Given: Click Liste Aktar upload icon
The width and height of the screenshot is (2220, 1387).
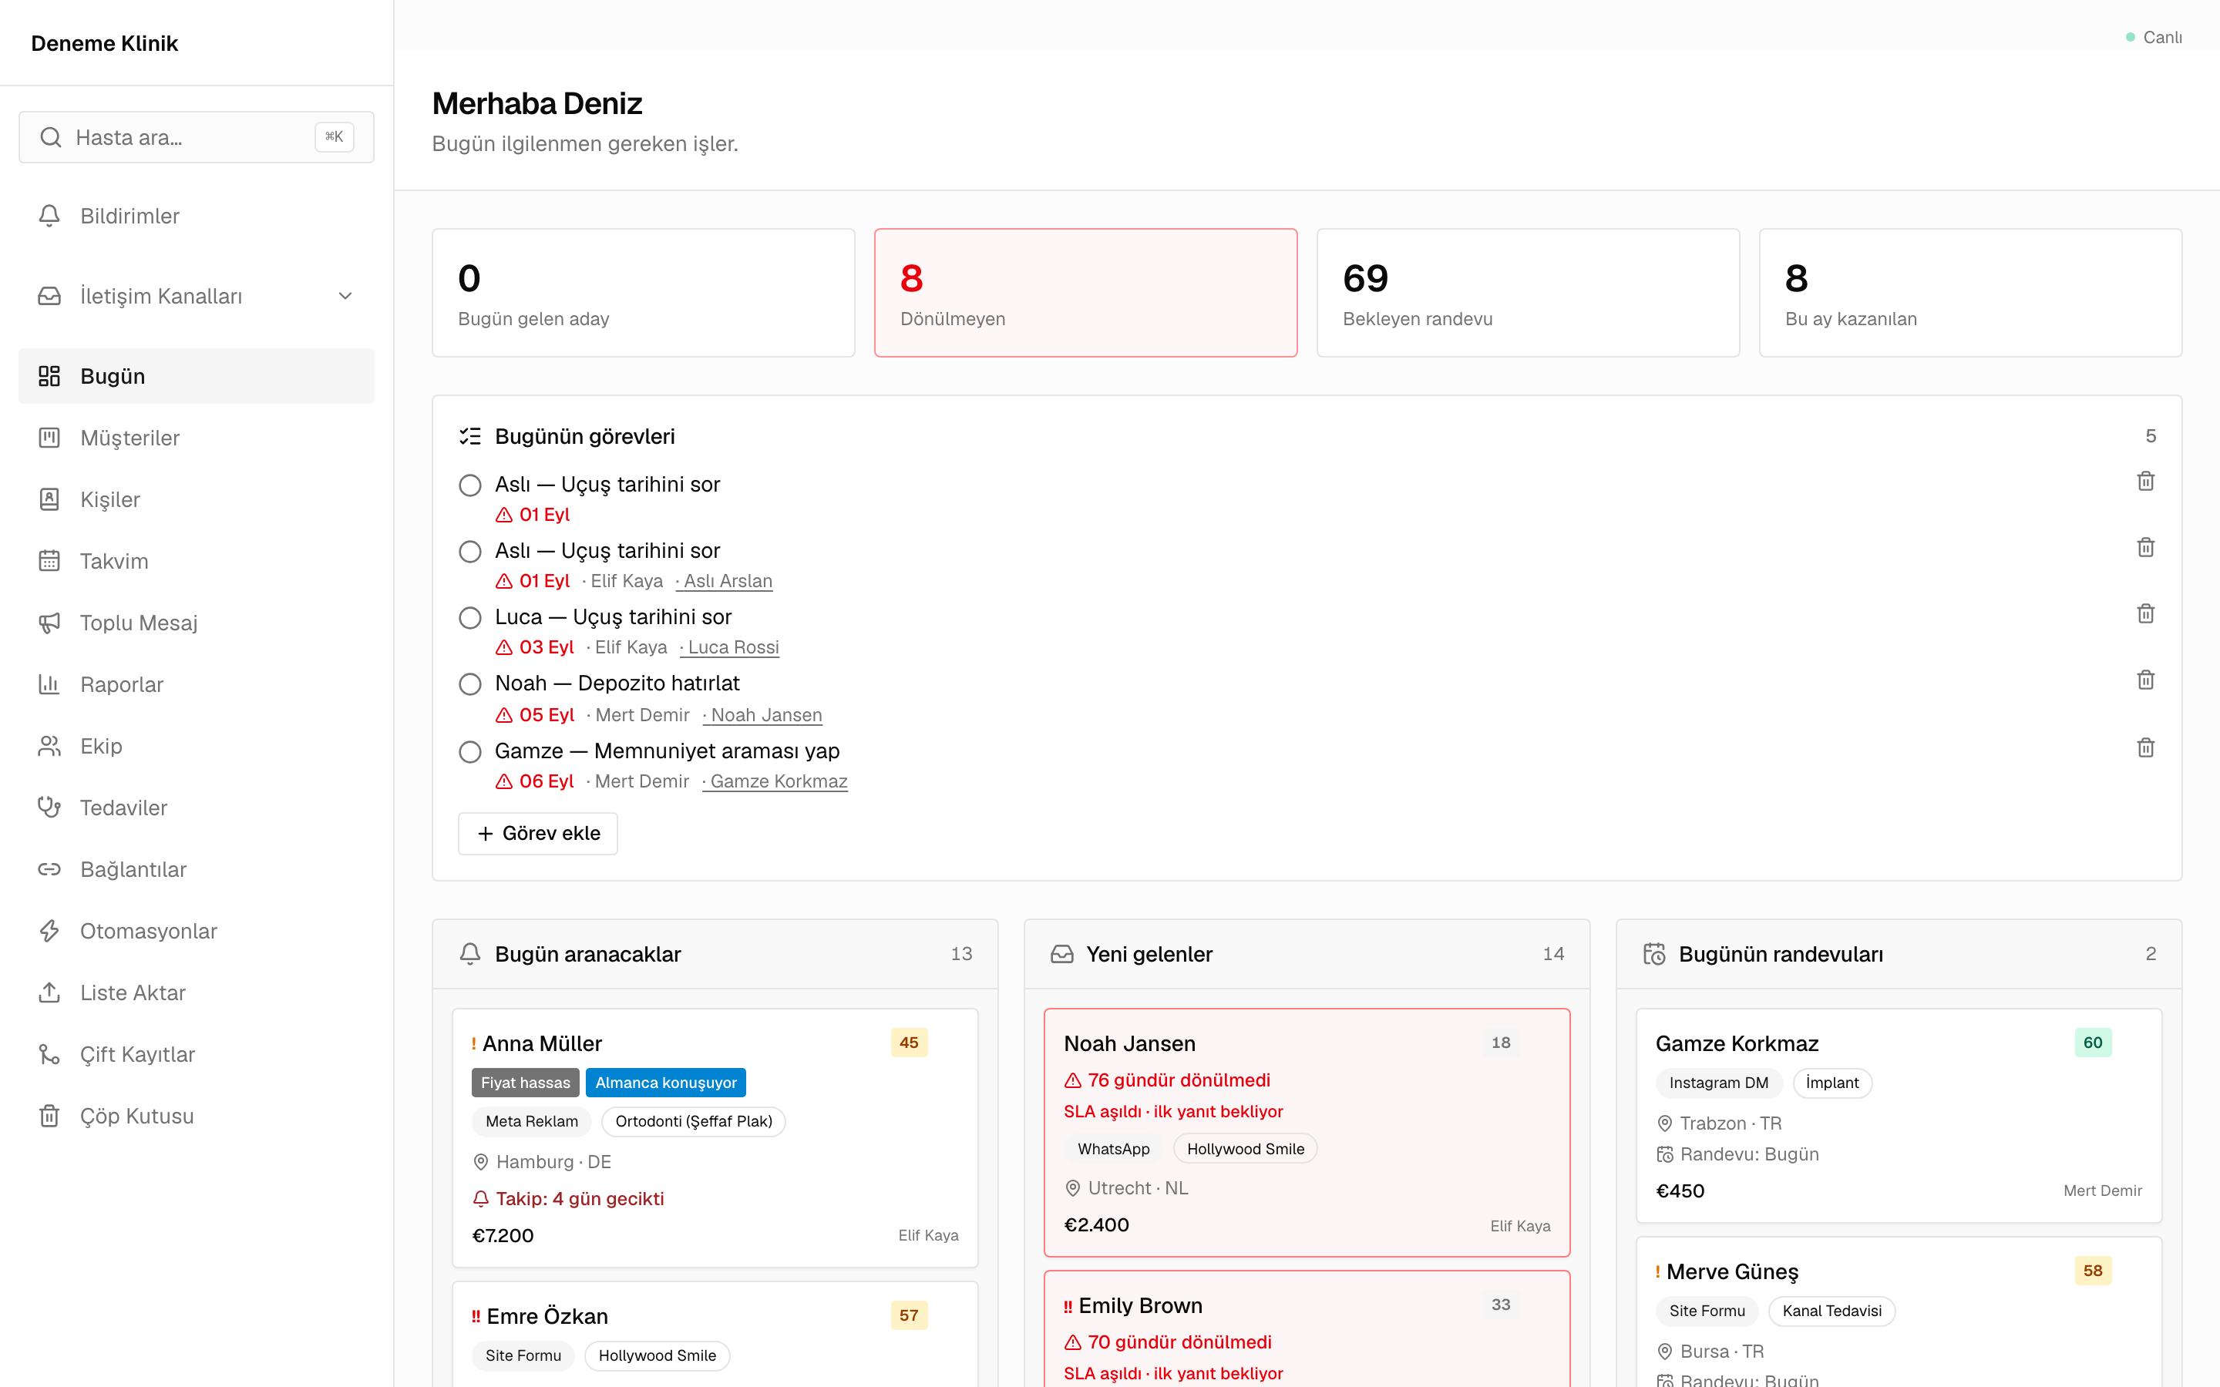Looking at the screenshot, I should tap(49, 992).
